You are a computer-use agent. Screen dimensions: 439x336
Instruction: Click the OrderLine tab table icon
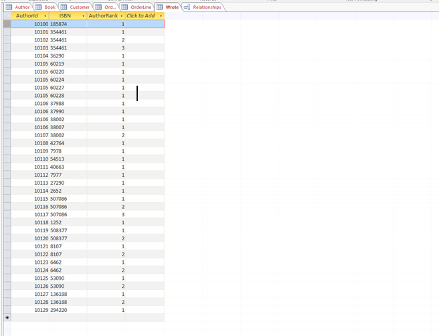click(124, 7)
